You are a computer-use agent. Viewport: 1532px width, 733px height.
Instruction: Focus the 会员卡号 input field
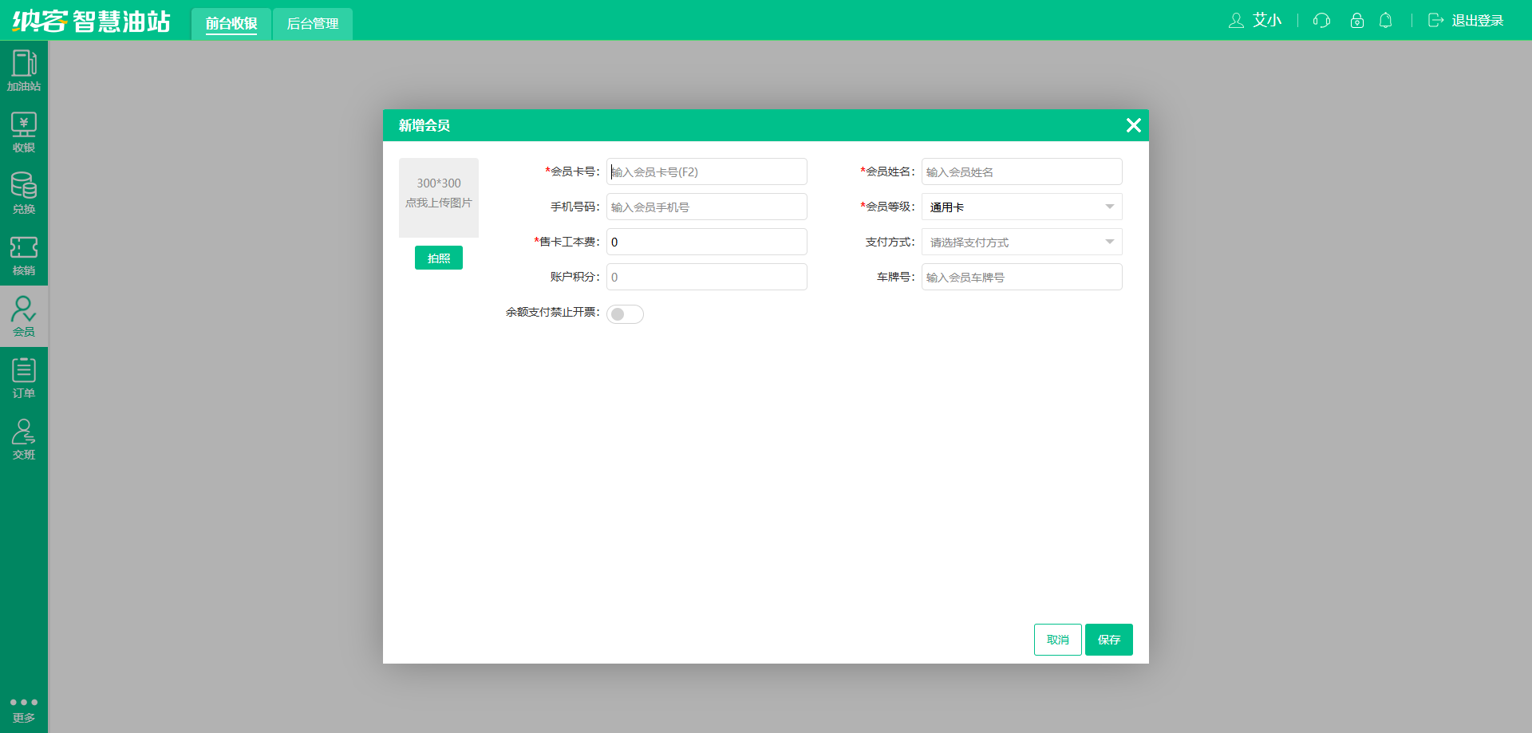(706, 171)
